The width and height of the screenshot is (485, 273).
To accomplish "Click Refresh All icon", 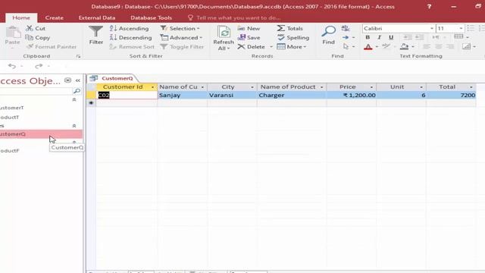I will pos(224,33).
